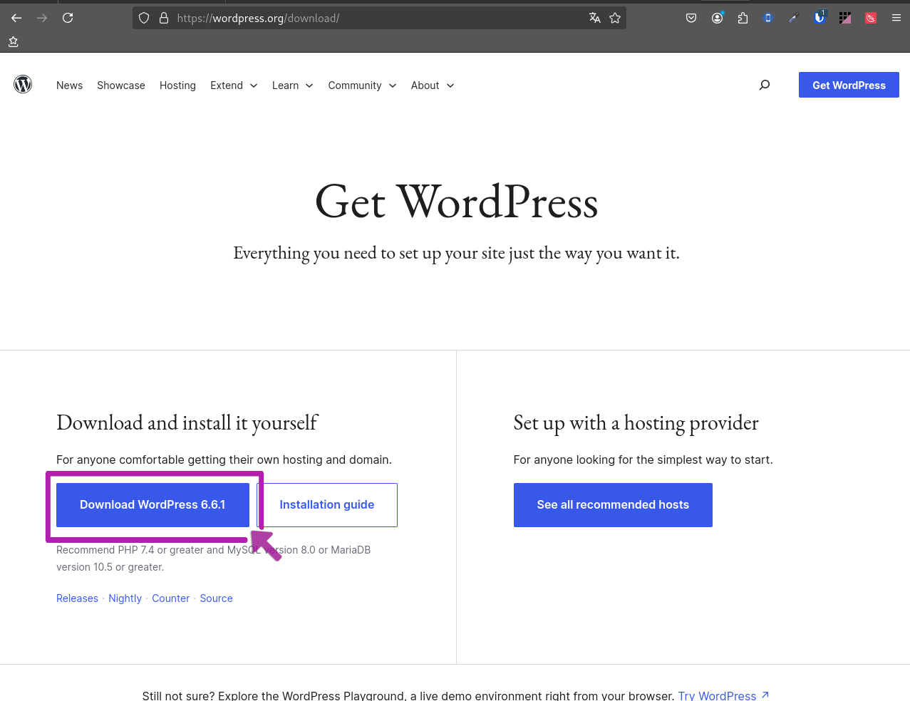View site security padlock info
The image size is (910, 701).
(164, 18)
